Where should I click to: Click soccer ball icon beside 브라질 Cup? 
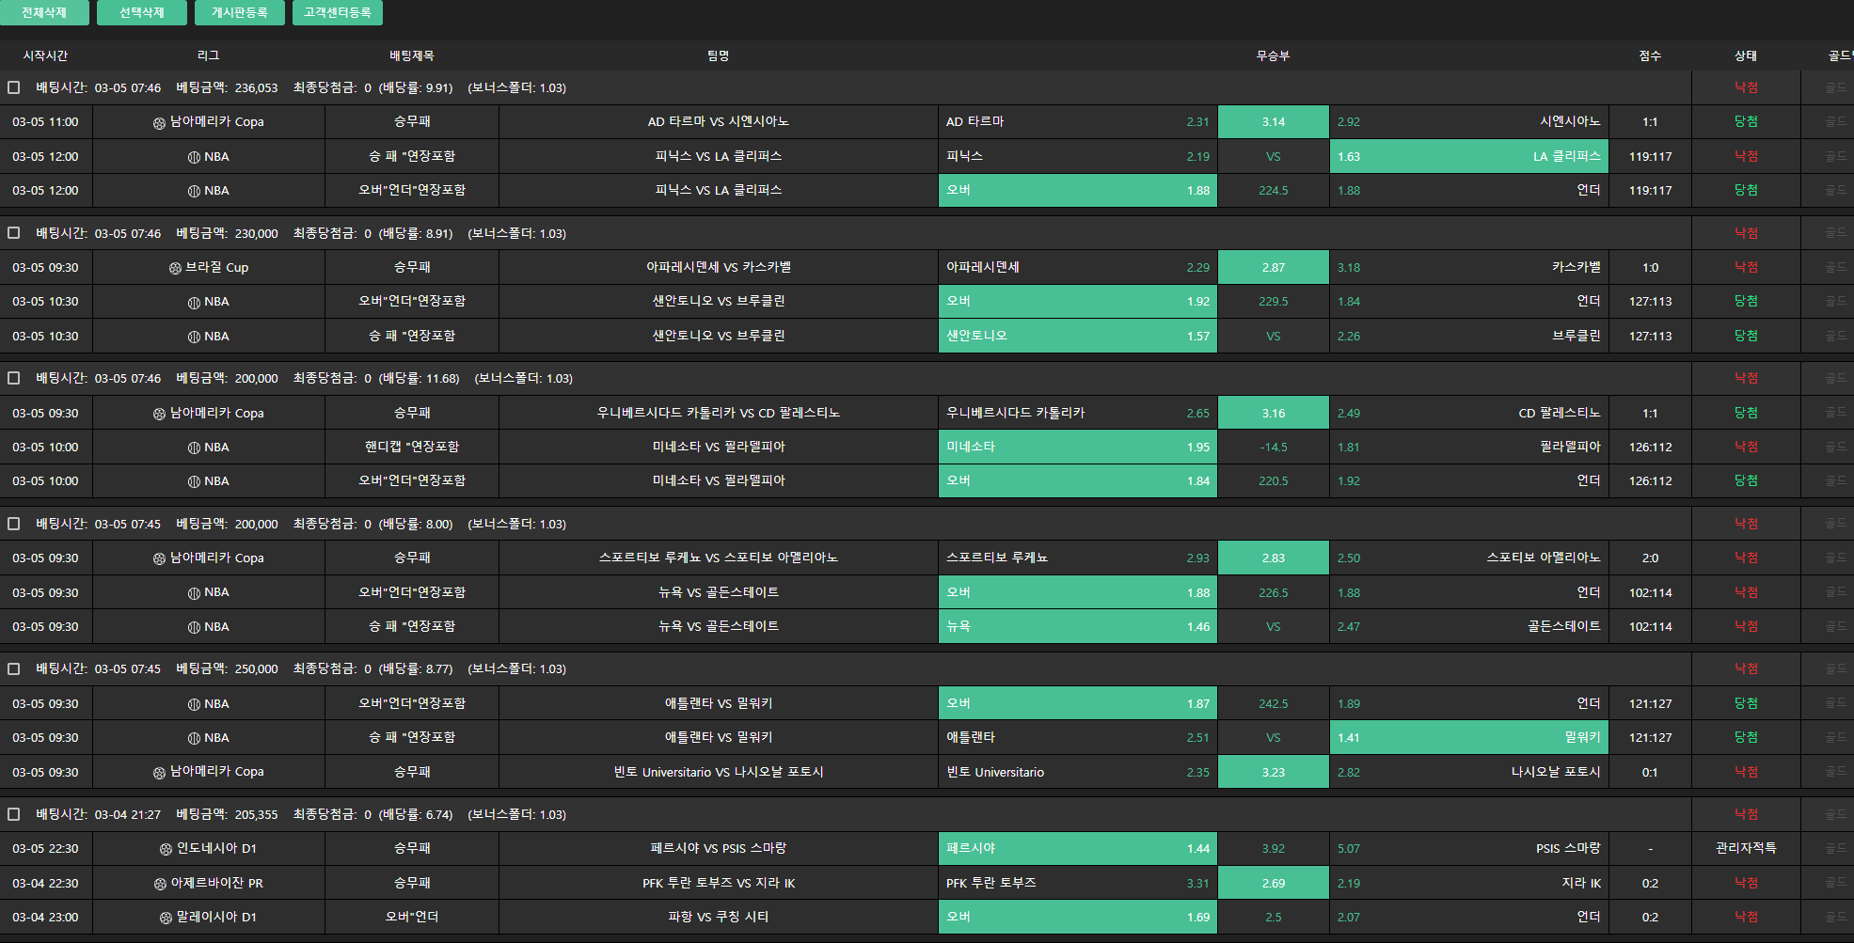[x=175, y=268]
